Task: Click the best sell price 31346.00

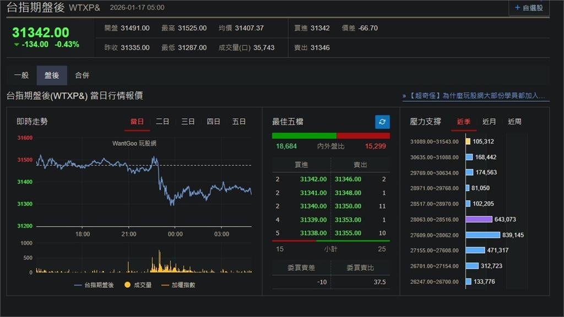Action: tap(348, 180)
